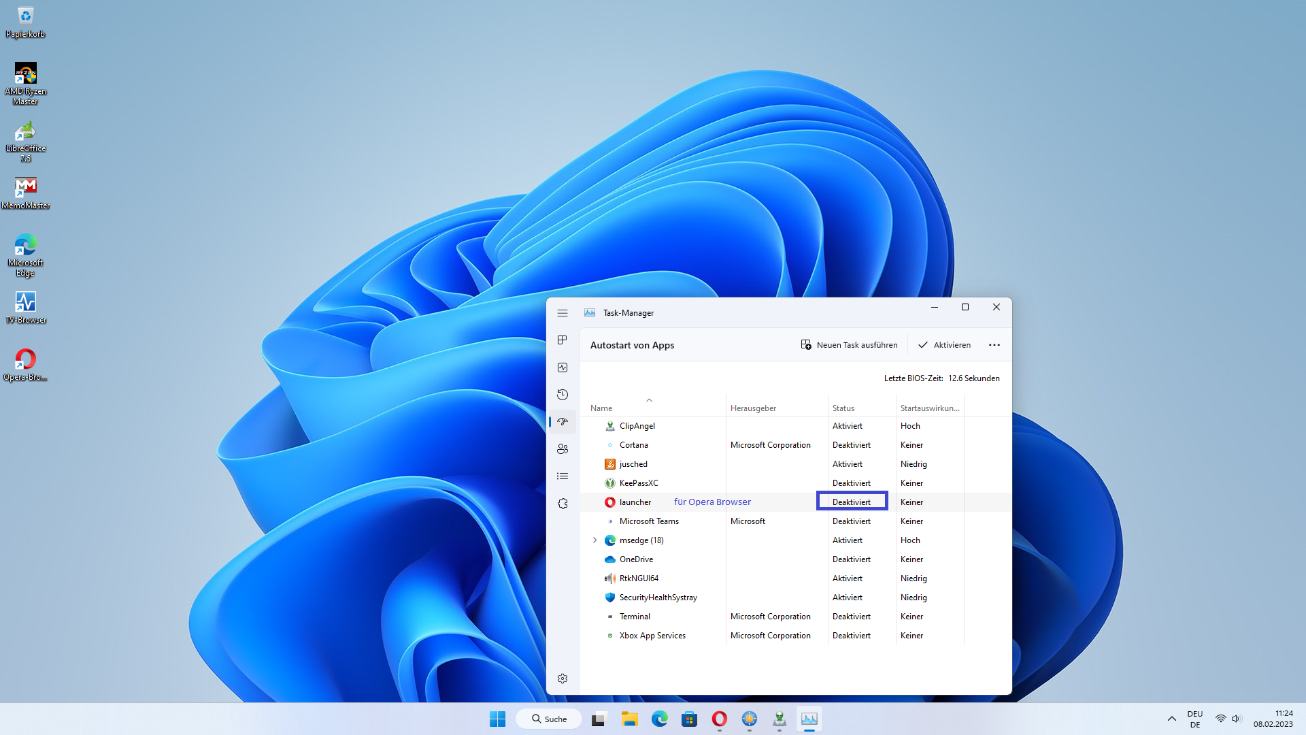Open the Services page icon in sidebar

point(563,504)
